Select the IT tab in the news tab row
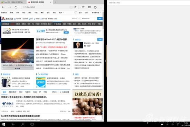190x127 pixels. pyautogui.click(x=40, y=92)
